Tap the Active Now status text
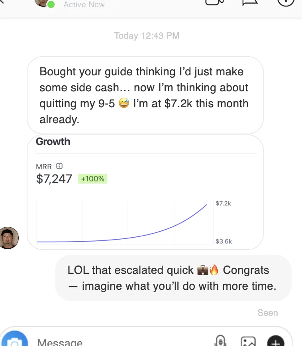This screenshot has height=346, width=302. (84, 4)
